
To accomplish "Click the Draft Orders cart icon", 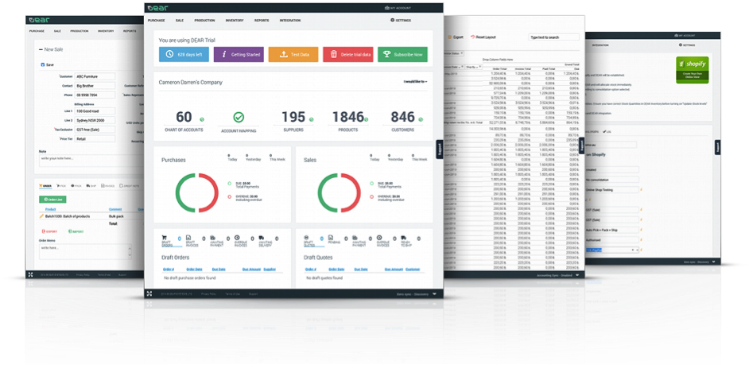I will coord(165,238).
